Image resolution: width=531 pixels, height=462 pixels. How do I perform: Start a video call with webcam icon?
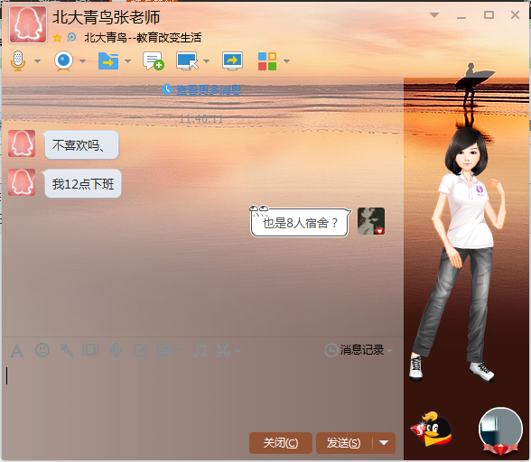[x=63, y=61]
